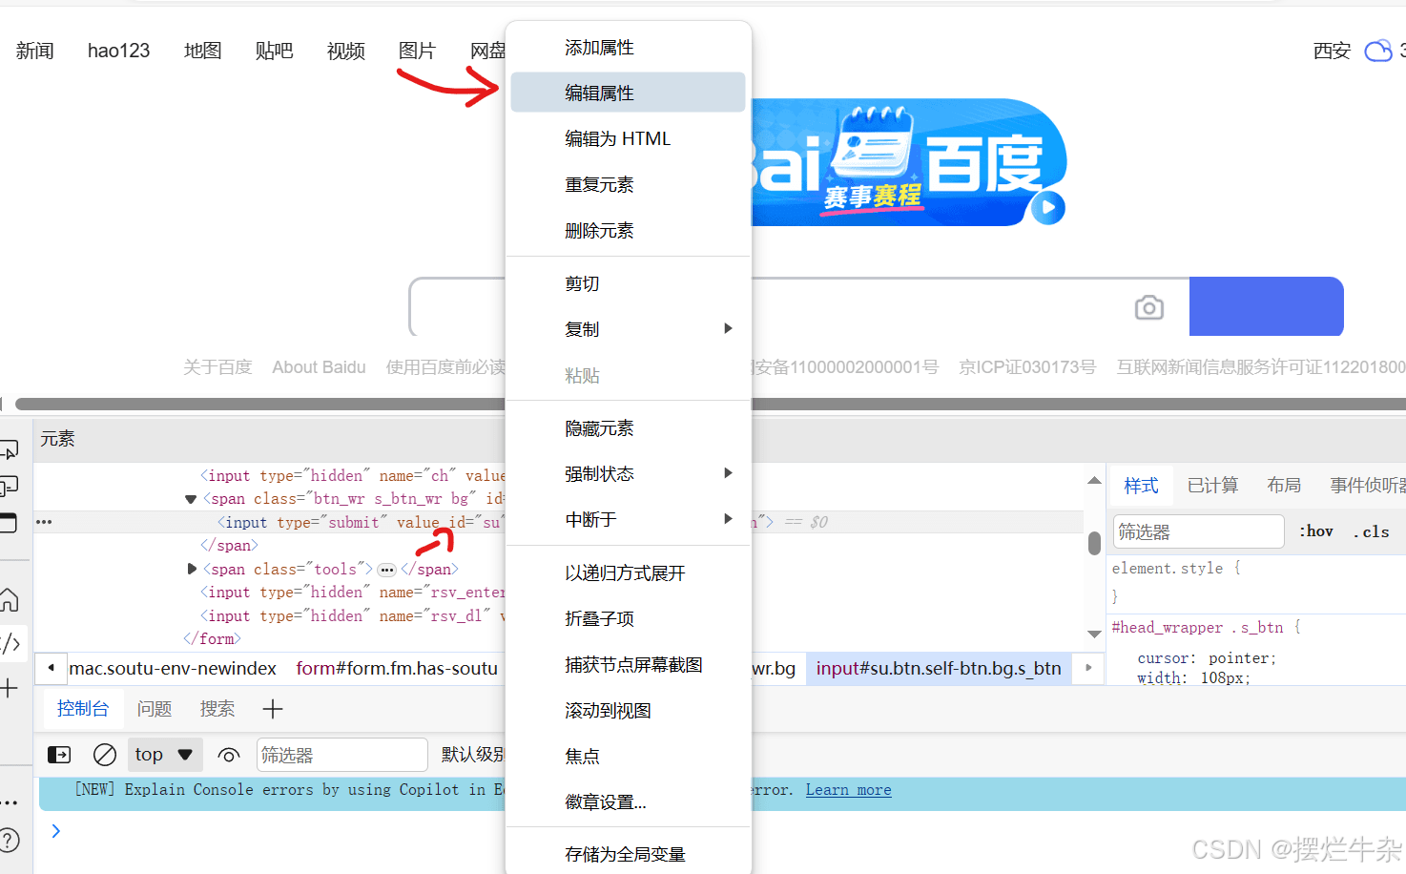Switch to the 已计算 tab
1406x874 pixels.
(1212, 486)
